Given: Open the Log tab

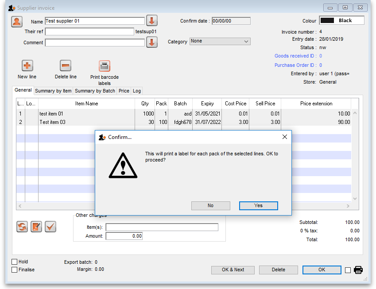Looking at the screenshot, I should (x=137, y=91).
